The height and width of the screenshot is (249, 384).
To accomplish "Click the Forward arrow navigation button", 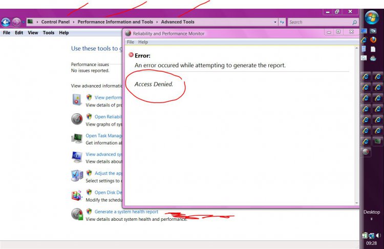I will click(16, 22).
